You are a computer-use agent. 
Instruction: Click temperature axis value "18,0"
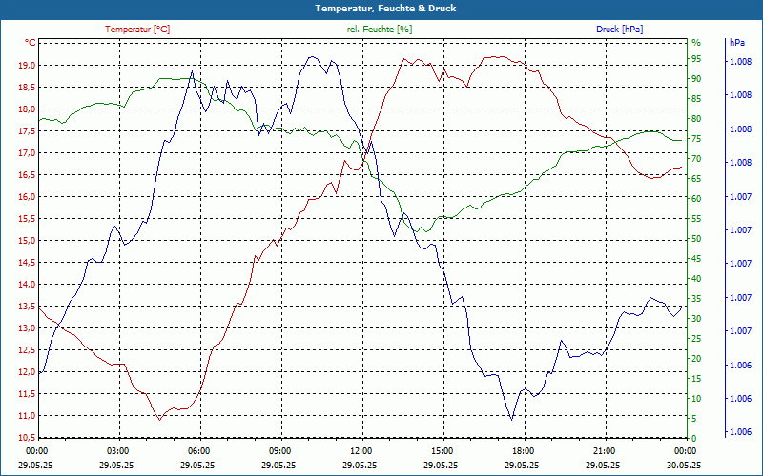click(28, 109)
